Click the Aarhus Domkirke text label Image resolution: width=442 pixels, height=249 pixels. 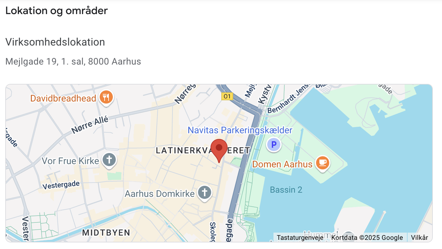160,194
